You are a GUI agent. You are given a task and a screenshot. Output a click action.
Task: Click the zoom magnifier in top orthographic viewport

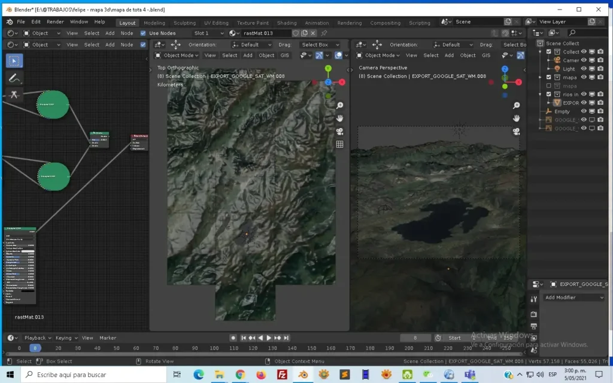339,106
